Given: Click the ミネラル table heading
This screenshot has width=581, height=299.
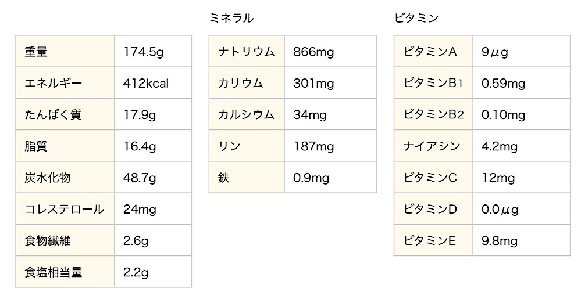Looking at the screenshot, I should point(231,18).
